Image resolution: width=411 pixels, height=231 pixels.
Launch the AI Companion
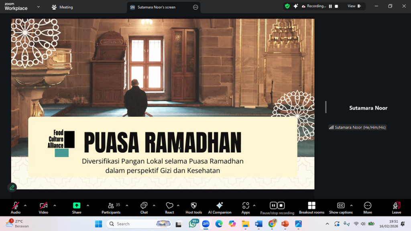(x=220, y=207)
